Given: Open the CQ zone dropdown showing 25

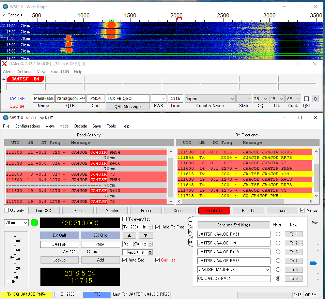Looking at the screenshot, I should click(x=260, y=99).
